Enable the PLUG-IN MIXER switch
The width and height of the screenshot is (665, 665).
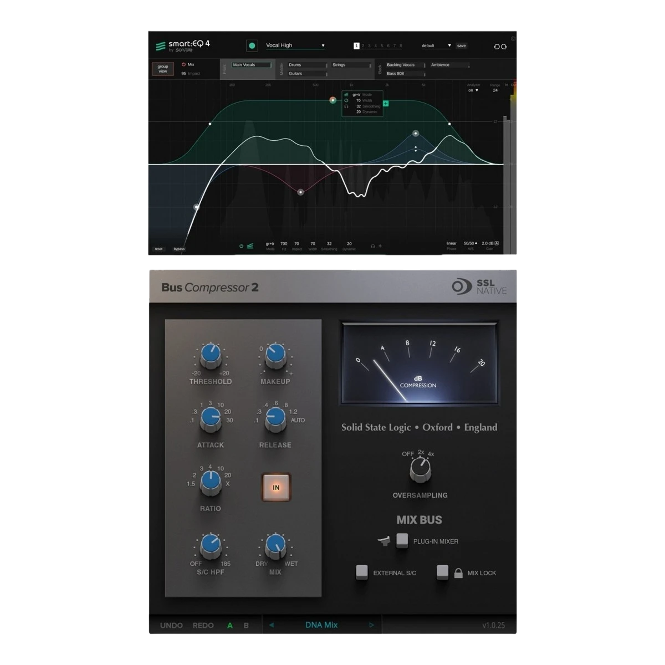coord(402,540)
